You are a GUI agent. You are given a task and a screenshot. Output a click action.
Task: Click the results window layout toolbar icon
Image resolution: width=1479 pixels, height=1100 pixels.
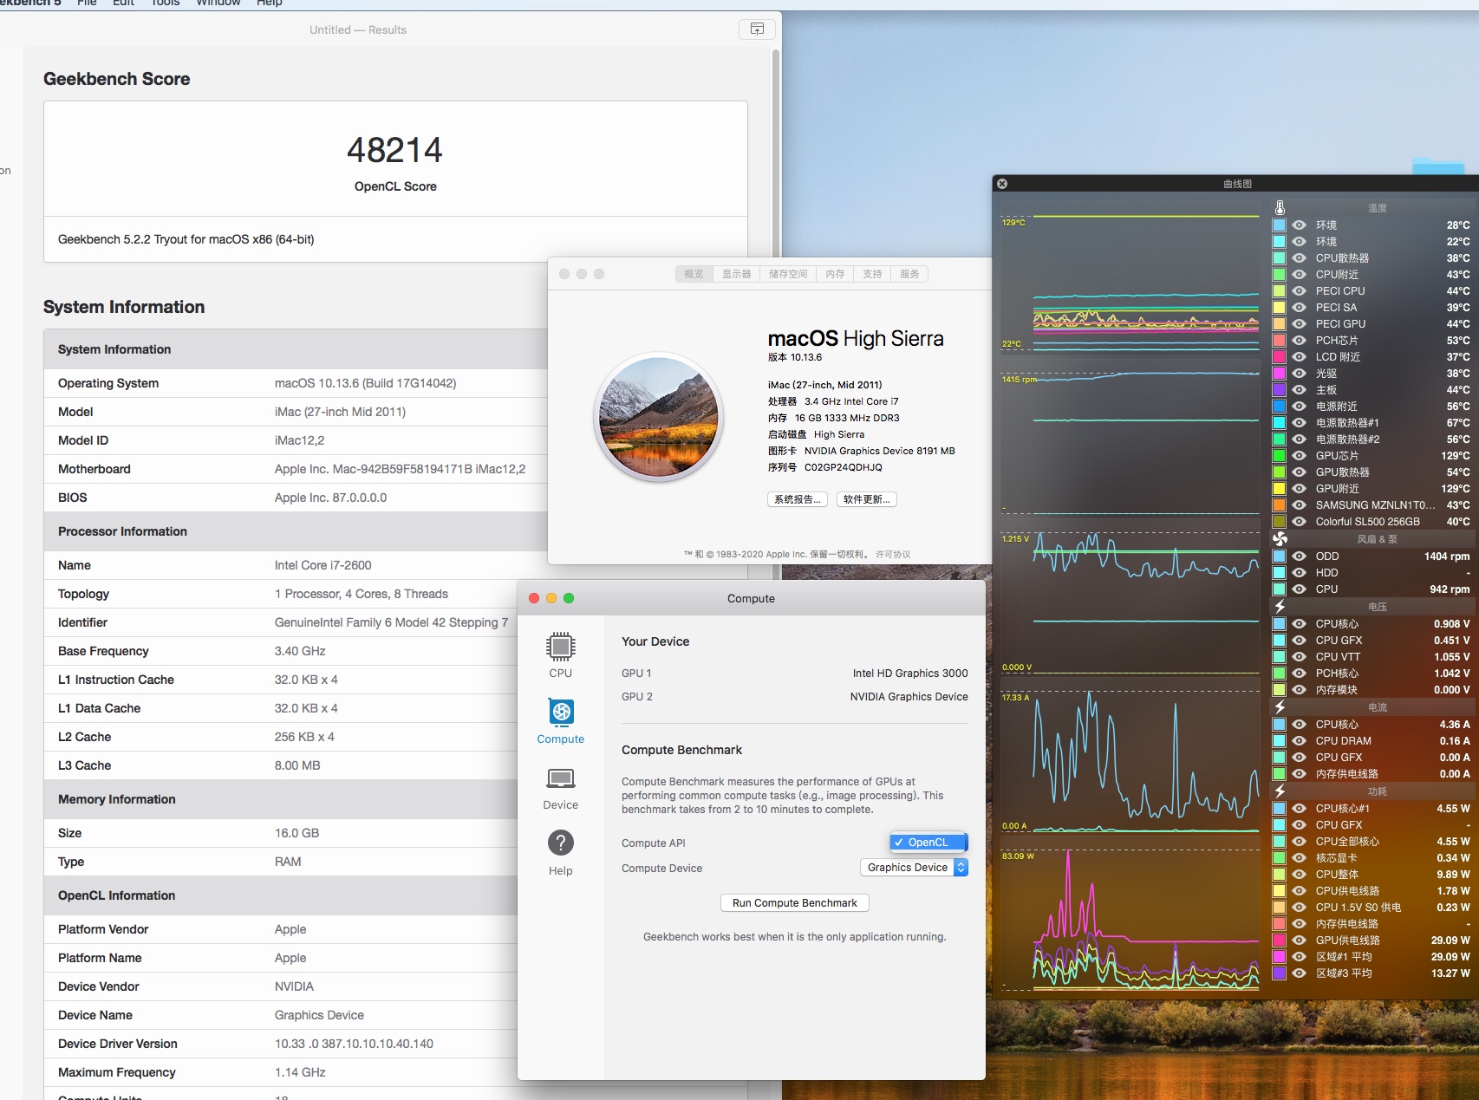[757, 29]
